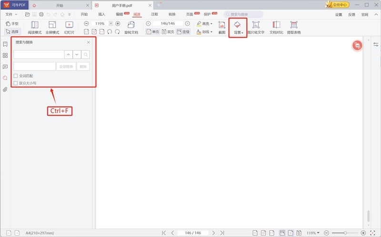Select the Hand (手型) tool
This screenshot has width=381, height=237.
(12, 23)
